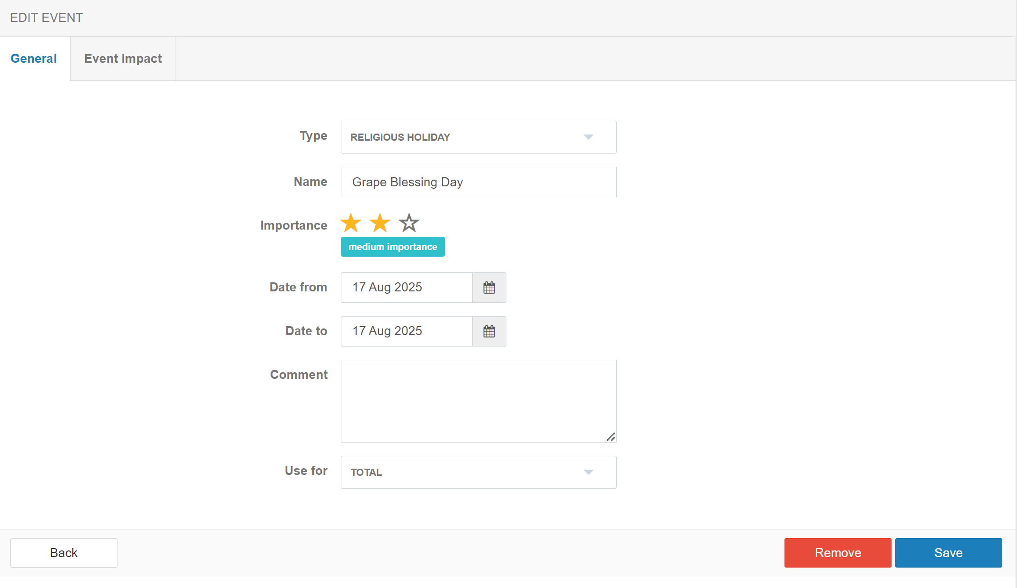Viewport: 1017px width, 588px height.
Task: Click the Use for dropdown arrow
Action: pyautogui.click(x=588, y=472)
